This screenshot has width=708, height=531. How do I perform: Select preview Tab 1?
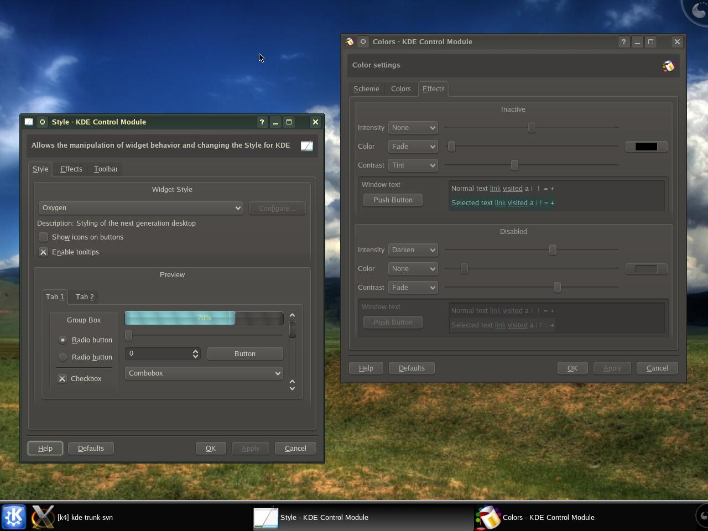pos(55,296)
